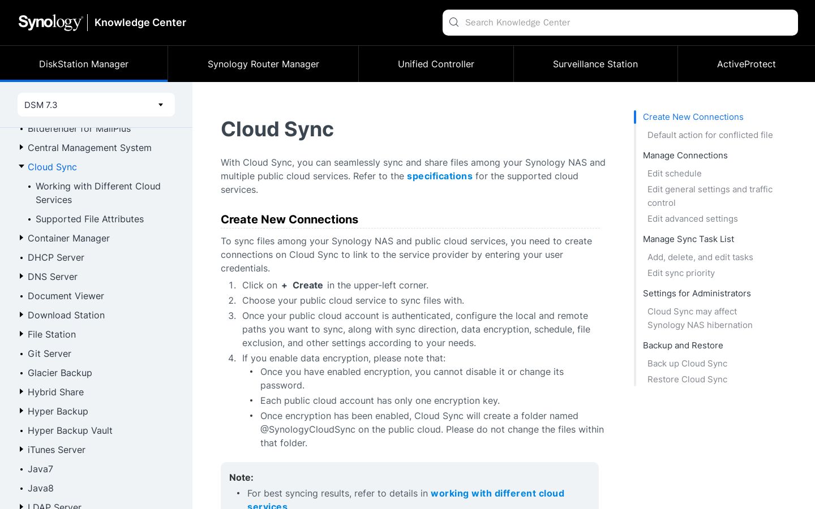Open Working with Different Cloud Services in sidebar

click(x=98, y=193)
